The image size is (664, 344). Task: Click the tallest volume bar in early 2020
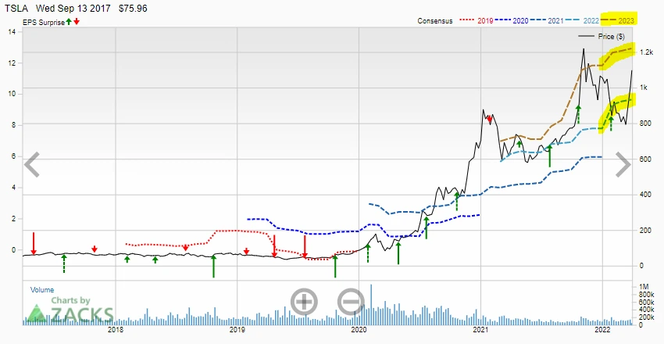[371, 305]
